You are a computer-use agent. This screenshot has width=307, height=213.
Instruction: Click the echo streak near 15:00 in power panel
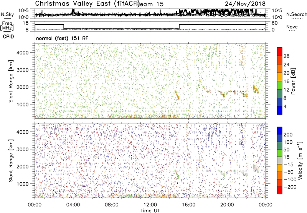click(x=177, y=95)
